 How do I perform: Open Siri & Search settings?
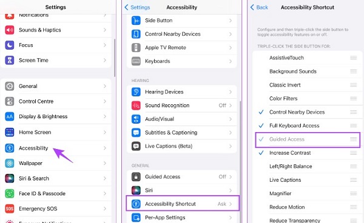pos(56,178)
